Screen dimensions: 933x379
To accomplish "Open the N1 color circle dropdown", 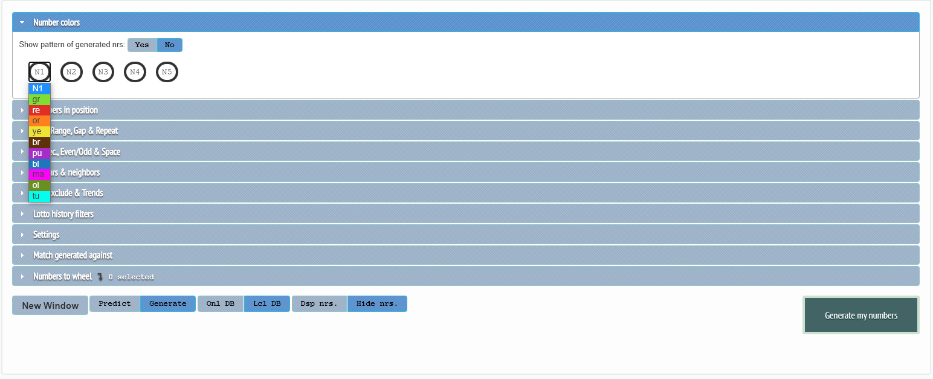I will (39, 72).
